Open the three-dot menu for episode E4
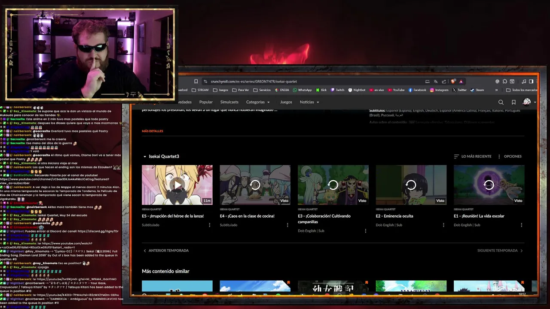The height and width of the screenshot is (309, 550). [287, 225]
